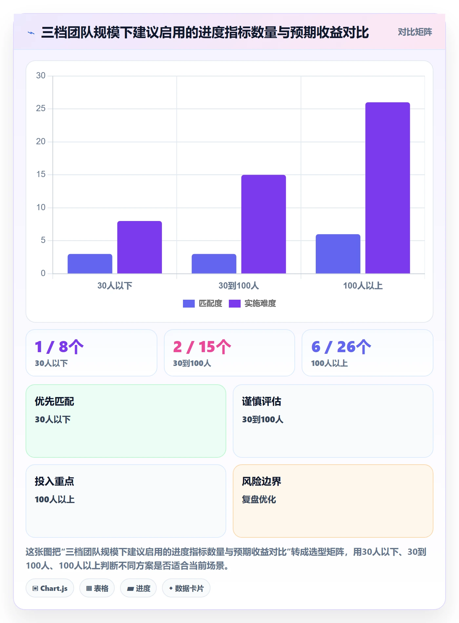Click the 实施难度 bar for 100人以上

[388, 188]
